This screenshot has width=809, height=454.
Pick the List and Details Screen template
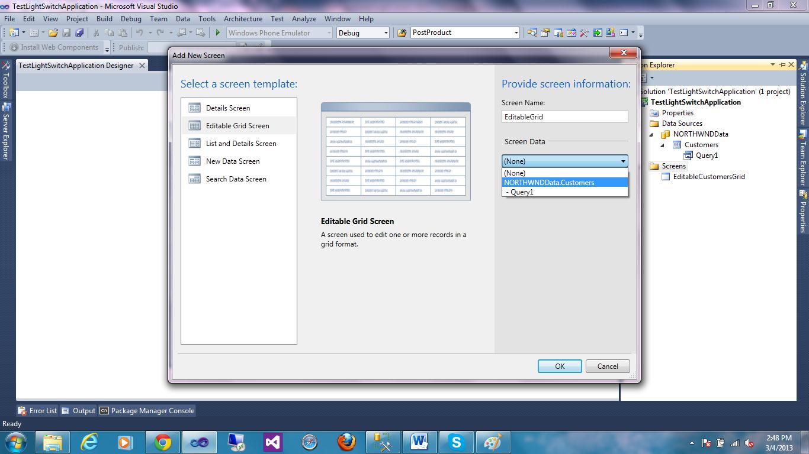point(239,143)
